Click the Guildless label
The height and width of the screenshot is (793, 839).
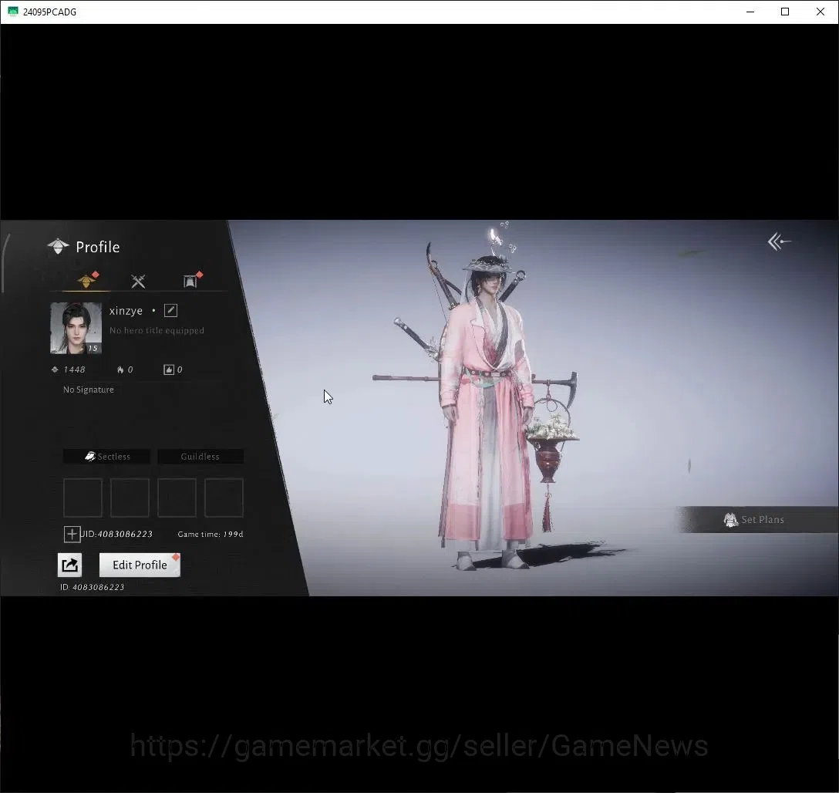click(x=200, y=457)
